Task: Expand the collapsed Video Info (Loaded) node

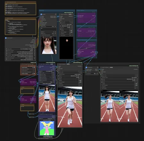Action: tap(39, 138)
